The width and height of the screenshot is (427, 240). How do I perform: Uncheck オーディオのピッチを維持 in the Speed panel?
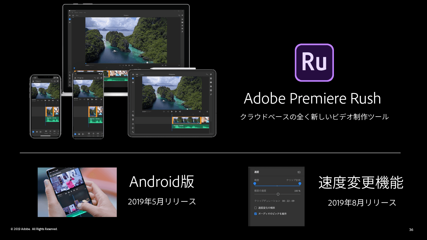pyautogui.click(x=255, y=214)
